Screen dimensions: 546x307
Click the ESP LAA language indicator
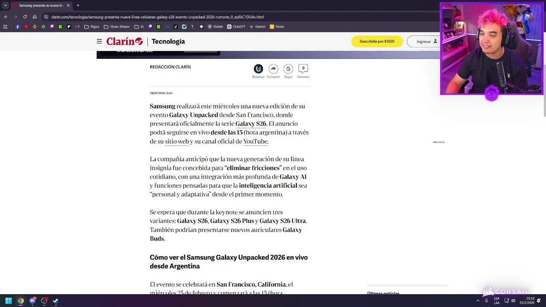(x=497, y=301)
